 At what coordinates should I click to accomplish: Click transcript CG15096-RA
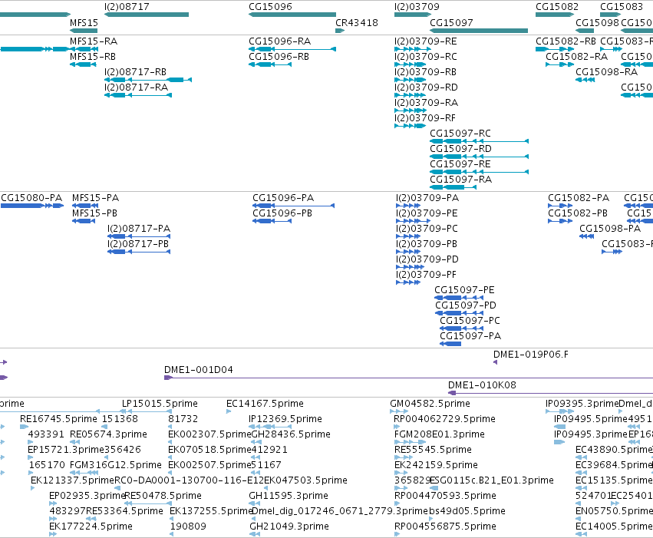click(292, 49)
